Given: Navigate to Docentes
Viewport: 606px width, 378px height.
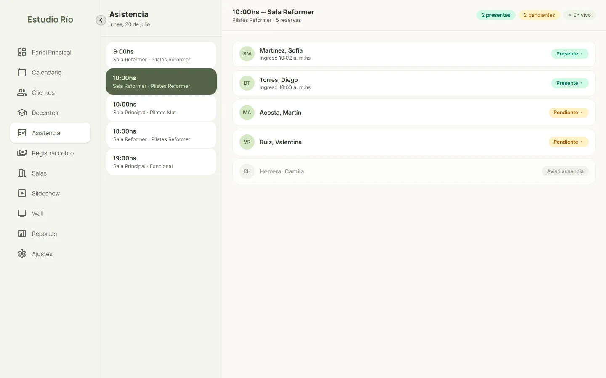Looking at the screenshot, I should click(50, 113).
